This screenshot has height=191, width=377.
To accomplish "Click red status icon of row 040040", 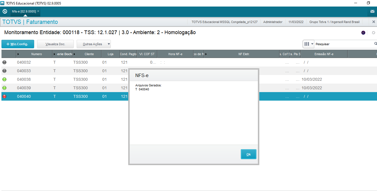I will (4, 96).
